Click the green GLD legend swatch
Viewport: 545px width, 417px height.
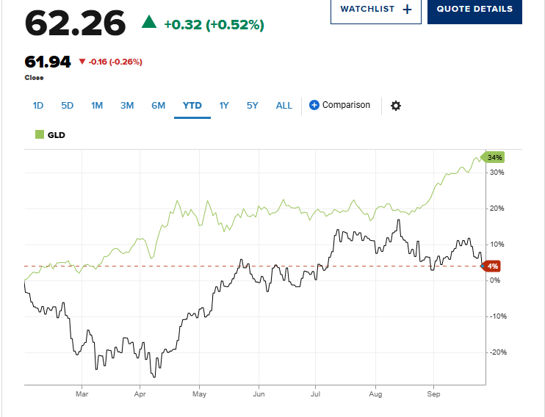click(39, 134)
